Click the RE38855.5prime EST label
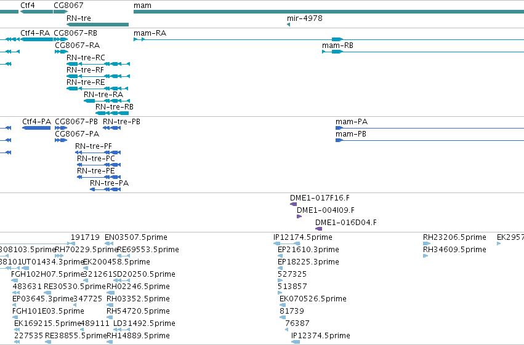The image size is (524, 345). pos(76,336)
